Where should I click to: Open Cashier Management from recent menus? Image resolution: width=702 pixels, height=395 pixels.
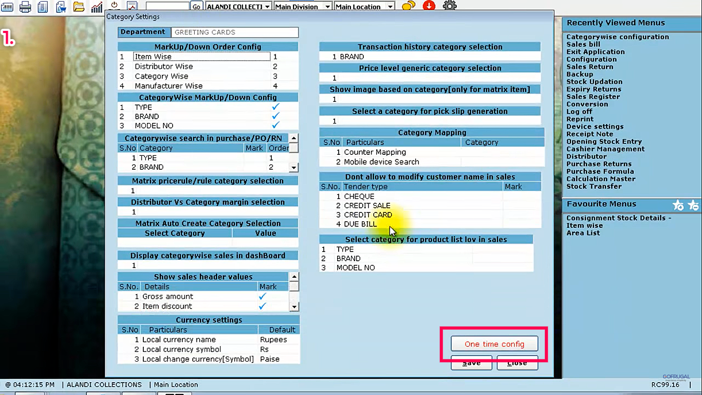click(605, 149)
